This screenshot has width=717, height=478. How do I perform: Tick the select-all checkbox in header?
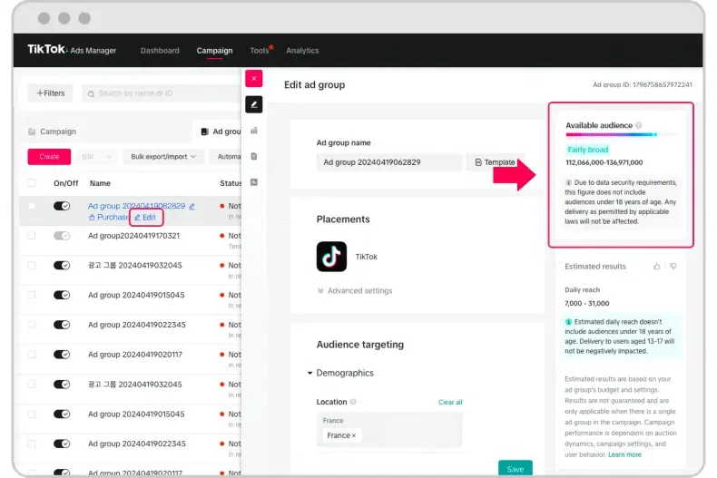(32, 183)
